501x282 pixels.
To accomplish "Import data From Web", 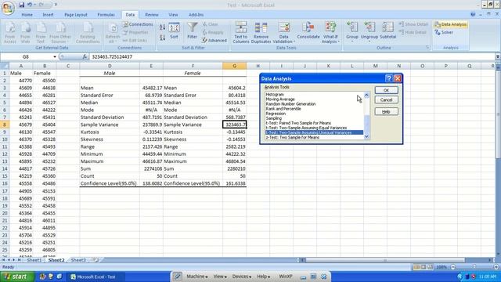I will point(25,33).
